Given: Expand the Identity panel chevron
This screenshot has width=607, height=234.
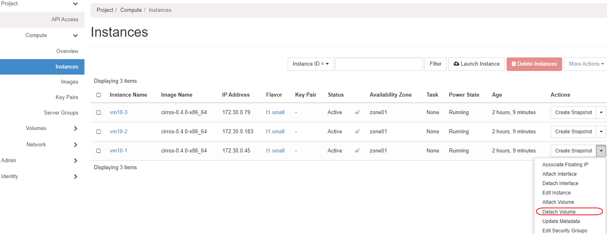Looking at the screenshot, I should tap(75, 177).
